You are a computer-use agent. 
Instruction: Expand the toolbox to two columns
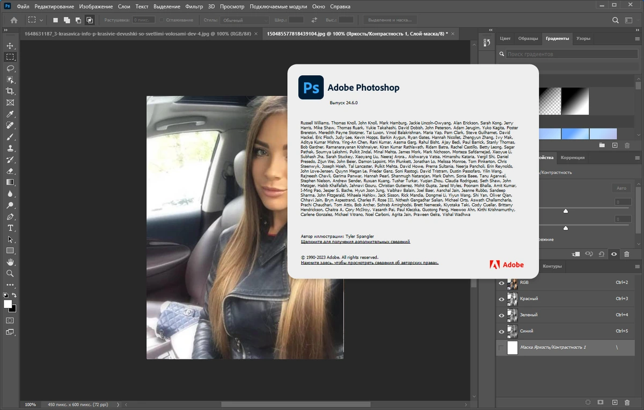pos(5,31)
